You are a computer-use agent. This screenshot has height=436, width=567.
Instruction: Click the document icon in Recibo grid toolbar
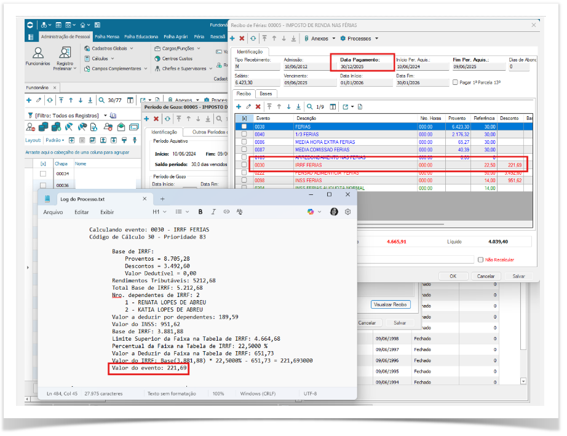(360, 106)
